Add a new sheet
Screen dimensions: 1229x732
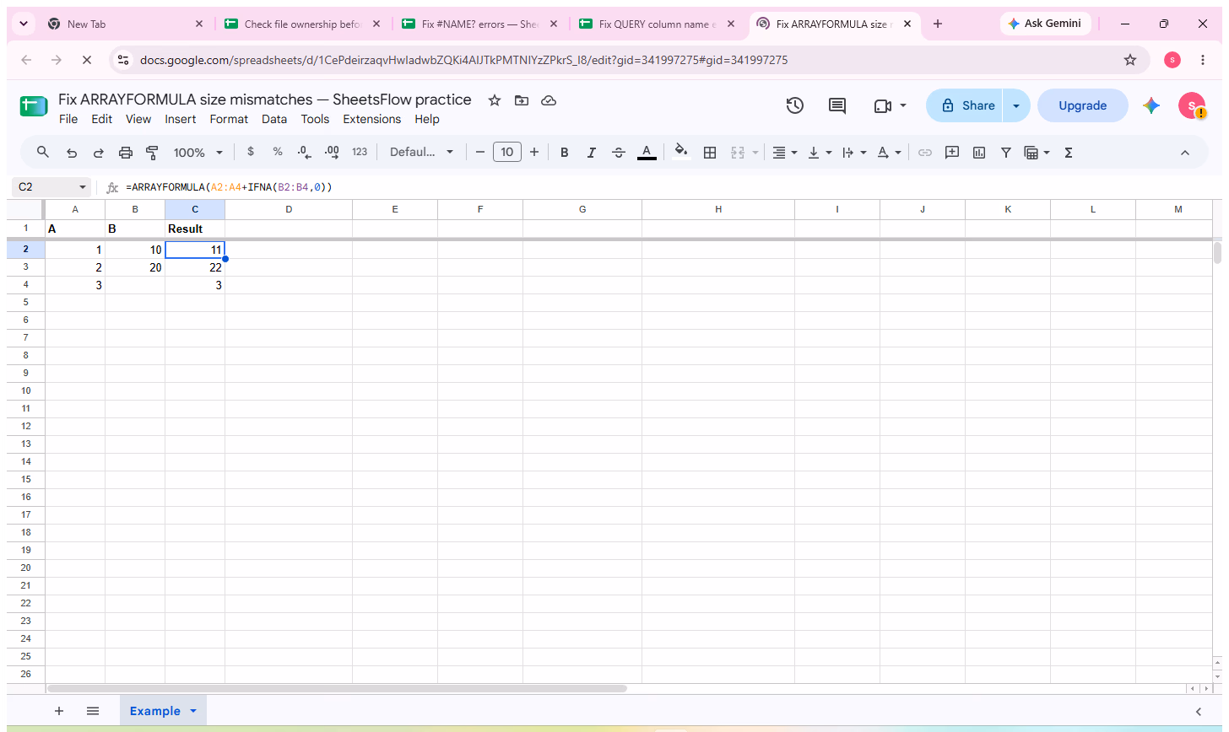coord(59,711)
